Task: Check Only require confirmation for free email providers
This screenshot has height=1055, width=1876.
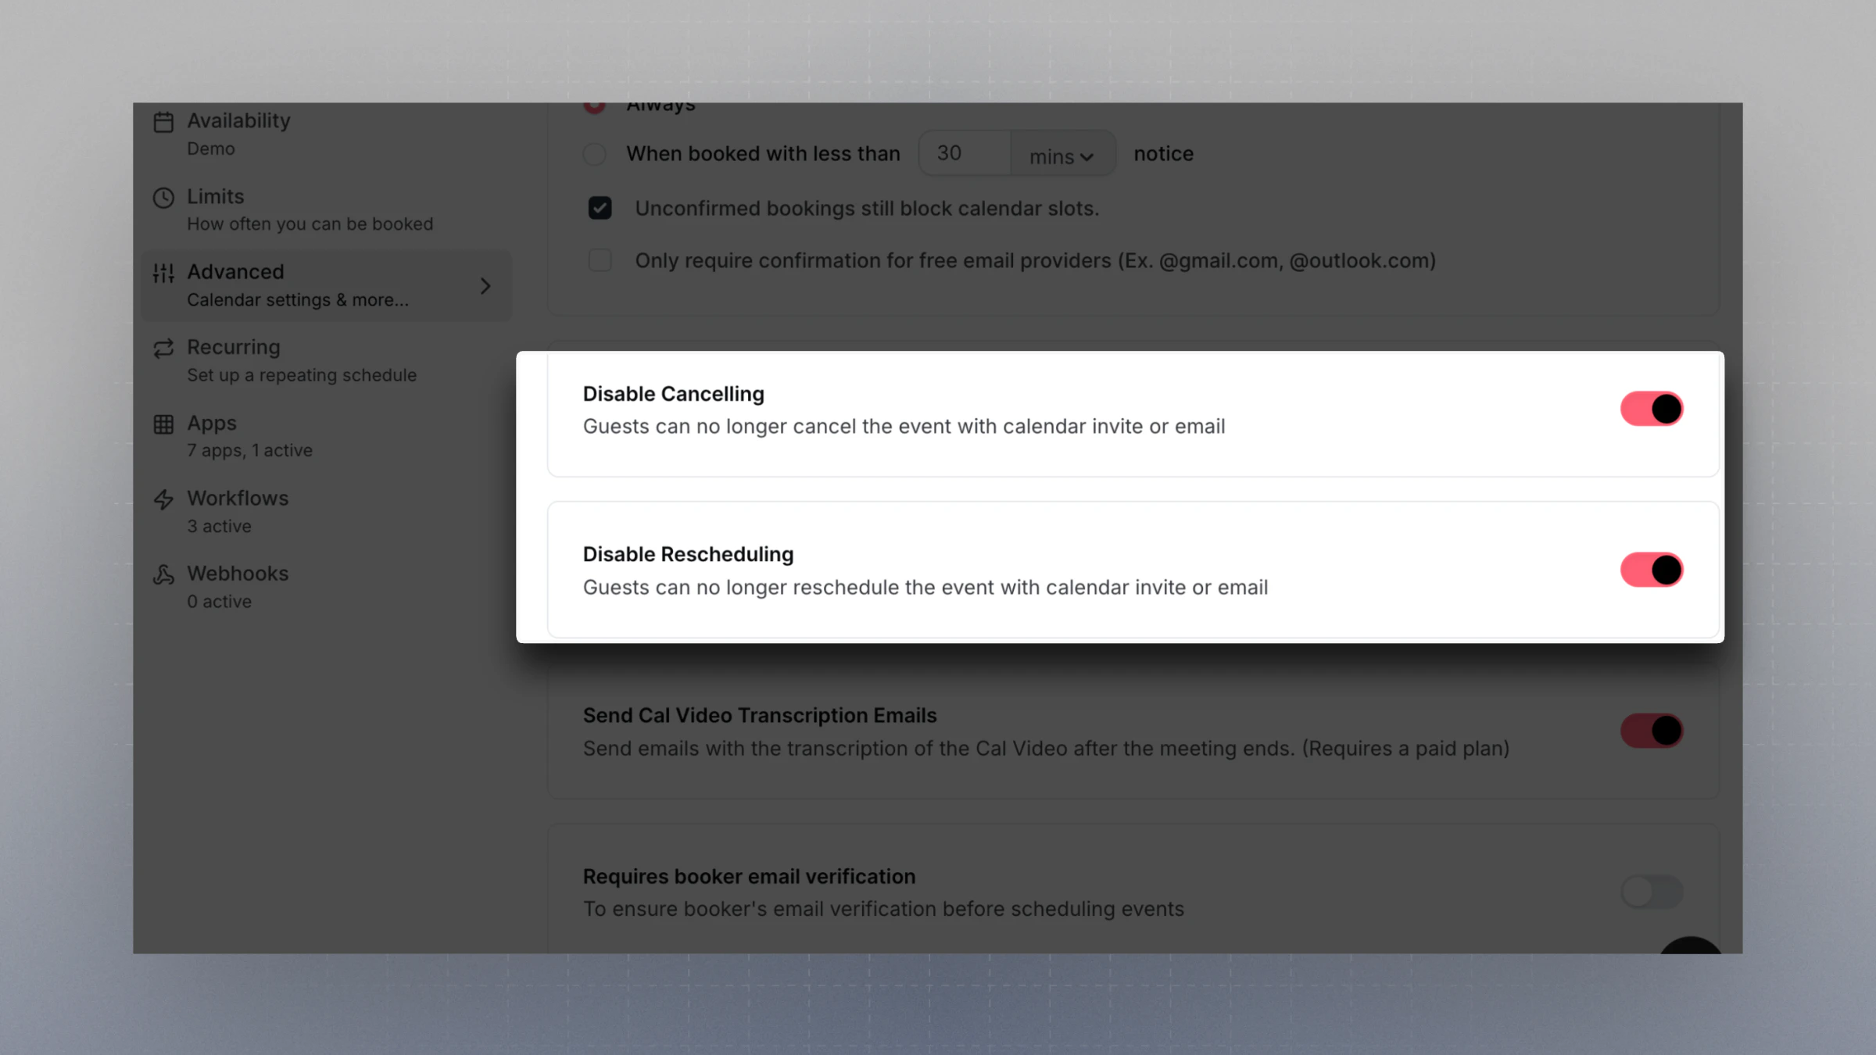Action: [x=600, y=260]
